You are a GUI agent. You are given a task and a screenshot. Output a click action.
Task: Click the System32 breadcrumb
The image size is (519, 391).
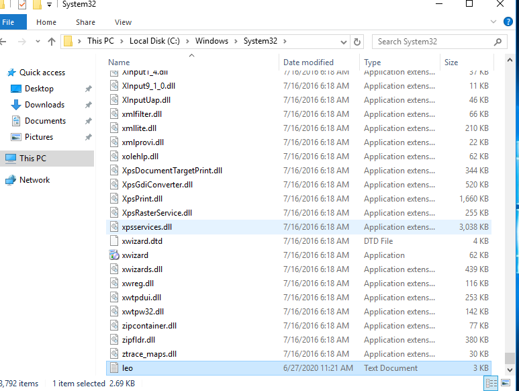click(260, 41)
